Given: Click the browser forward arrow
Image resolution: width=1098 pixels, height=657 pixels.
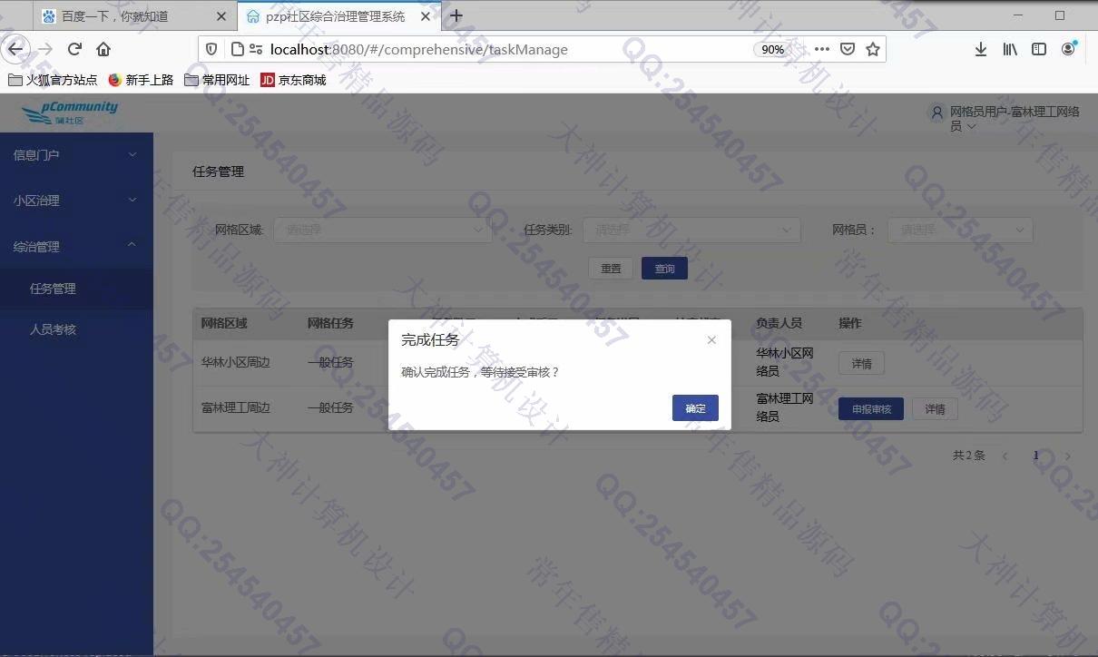Looking at the screenshot, I should (x=45, y=49).
